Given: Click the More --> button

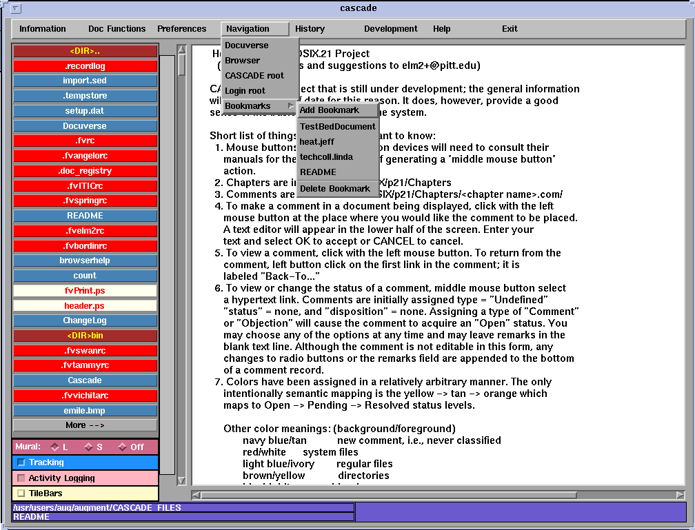Looking at the screenshot, I should coord(85,425).
